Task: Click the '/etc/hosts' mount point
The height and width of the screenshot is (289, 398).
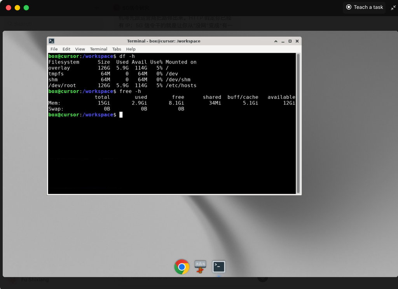Action: [181, 85]
